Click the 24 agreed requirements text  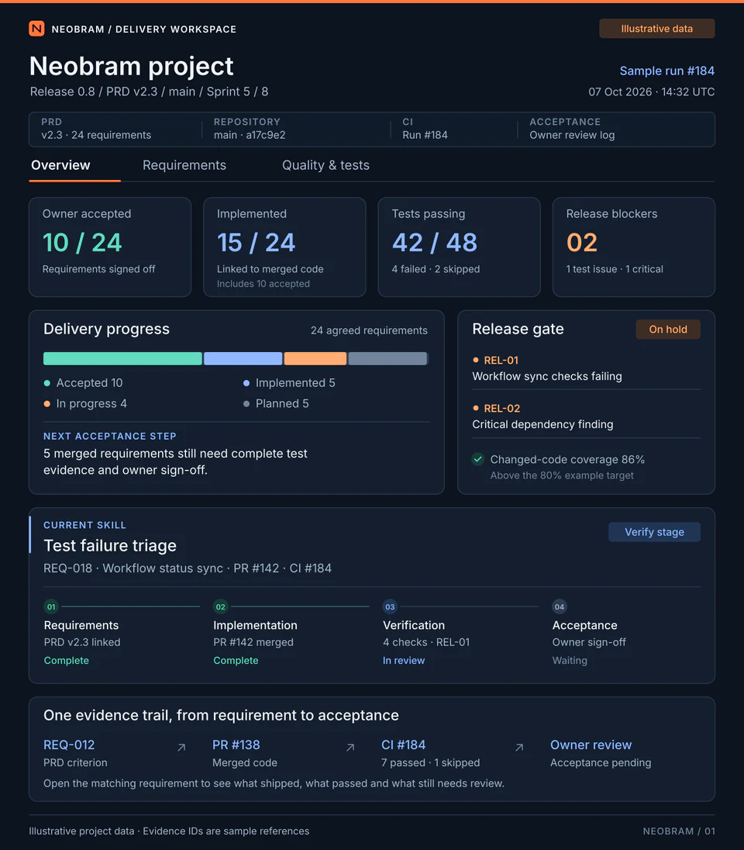[x=369, y=330]
